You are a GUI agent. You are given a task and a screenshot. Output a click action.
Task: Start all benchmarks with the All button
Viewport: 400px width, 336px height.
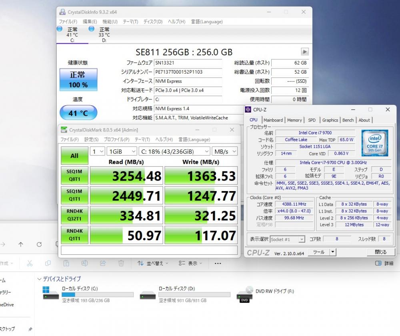click(74, 155)
